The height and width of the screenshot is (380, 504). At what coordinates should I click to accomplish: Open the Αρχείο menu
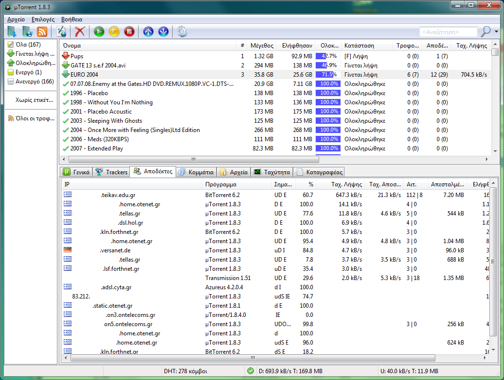16,19
